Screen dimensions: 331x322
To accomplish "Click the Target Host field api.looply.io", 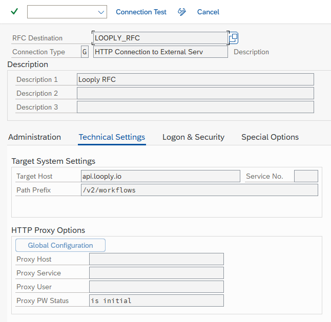I will pos(160,176).
